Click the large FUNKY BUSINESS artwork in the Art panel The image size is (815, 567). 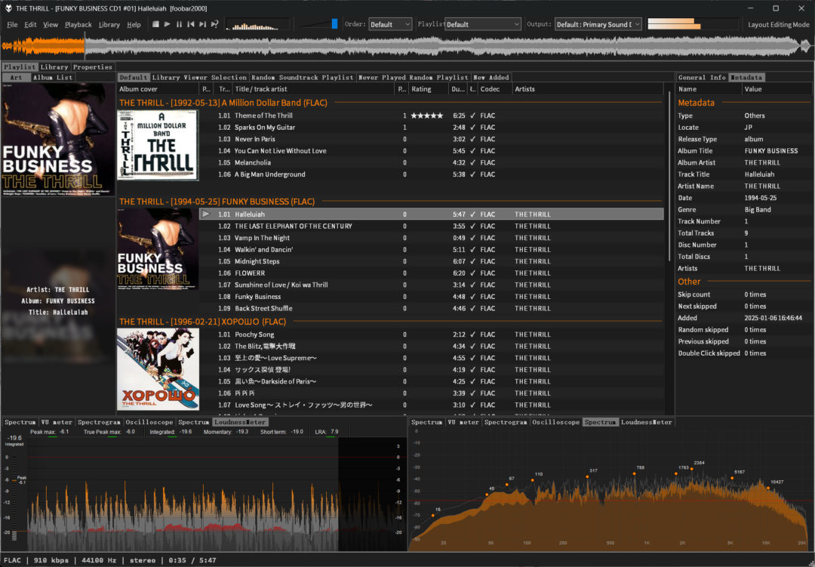[57, 140]
